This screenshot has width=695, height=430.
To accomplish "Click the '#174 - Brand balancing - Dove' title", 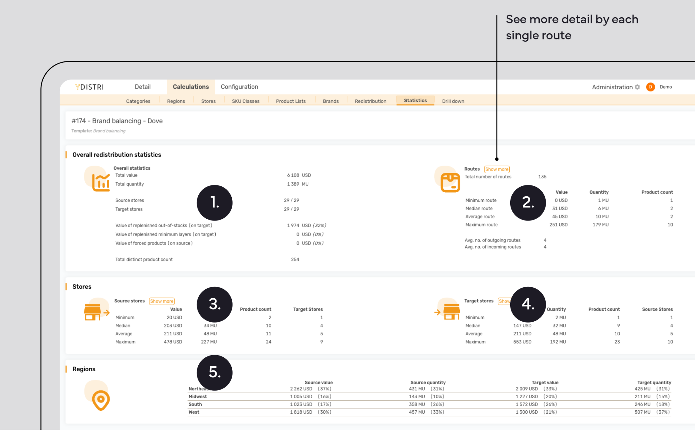I will point(117,121).
